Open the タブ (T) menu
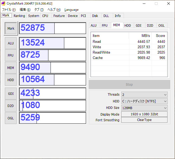175x159 pixels. (39, 10)
